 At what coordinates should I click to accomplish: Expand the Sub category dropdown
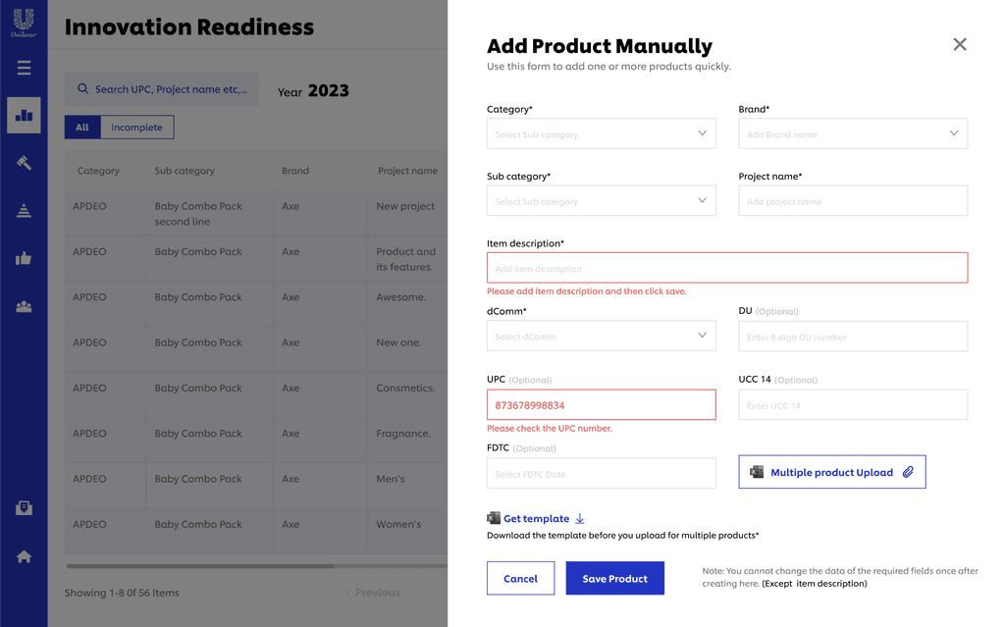[x=602, y=201]
